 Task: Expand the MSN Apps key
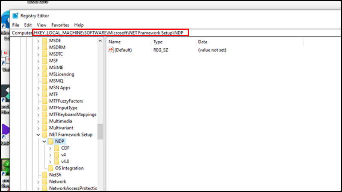[38, 88]
